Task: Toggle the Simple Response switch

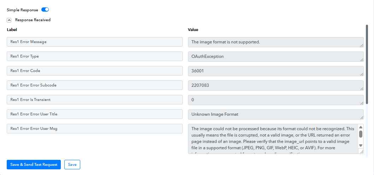Action: click(x=45, y=10)
